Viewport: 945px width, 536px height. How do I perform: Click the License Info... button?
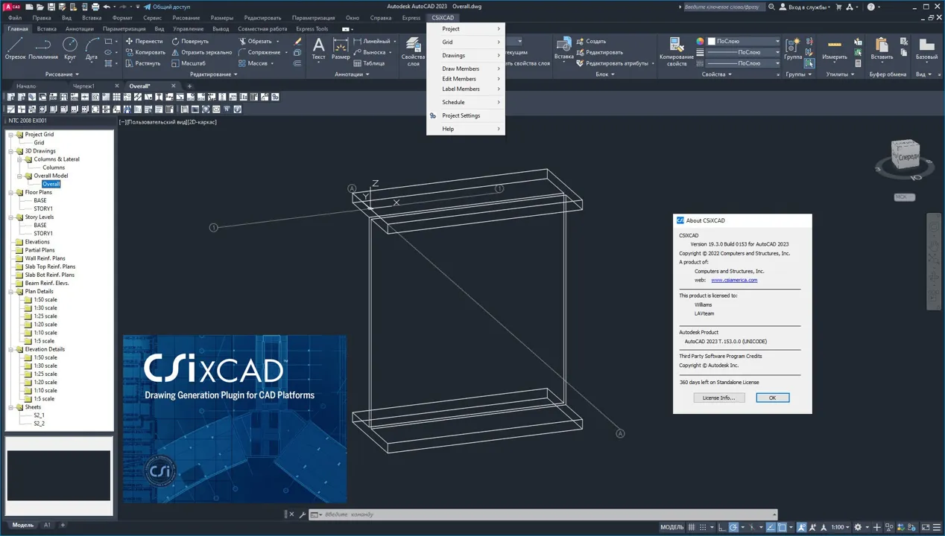click(x=718, y=398)
